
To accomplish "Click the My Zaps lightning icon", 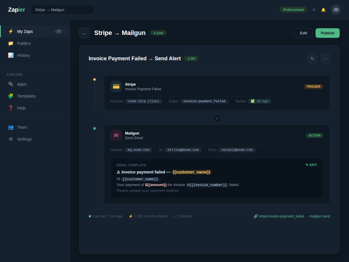I will click(x=11, y=31).
